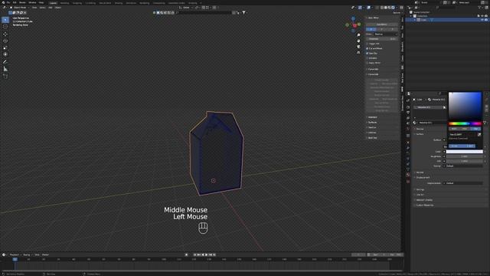Toggle camera view icon in viewport
Viewport: 490px width, 276px height.
pyautogui.click(x=358, y=47)
